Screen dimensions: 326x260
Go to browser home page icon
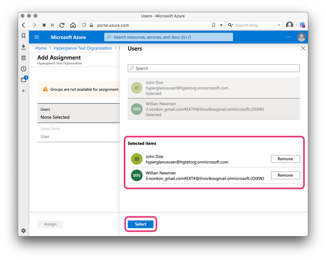pos(72,25)
